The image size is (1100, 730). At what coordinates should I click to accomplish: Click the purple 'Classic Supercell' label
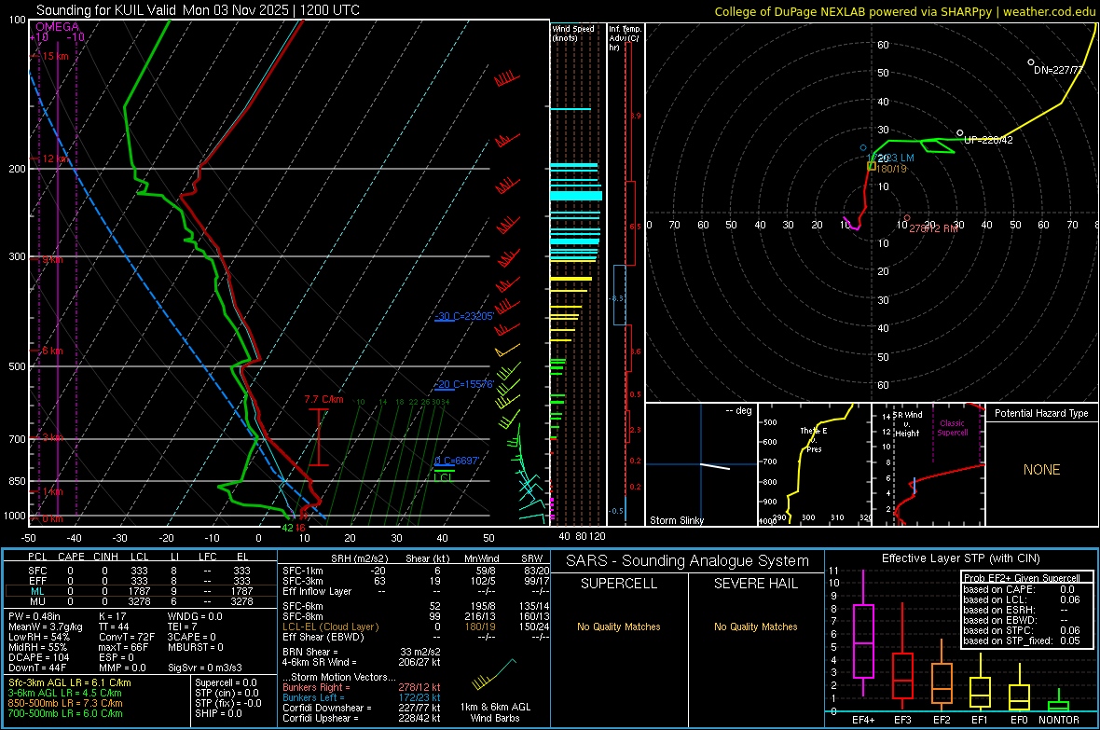952,428
